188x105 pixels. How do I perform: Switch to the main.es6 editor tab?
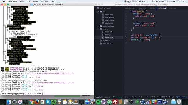point(173,8)
